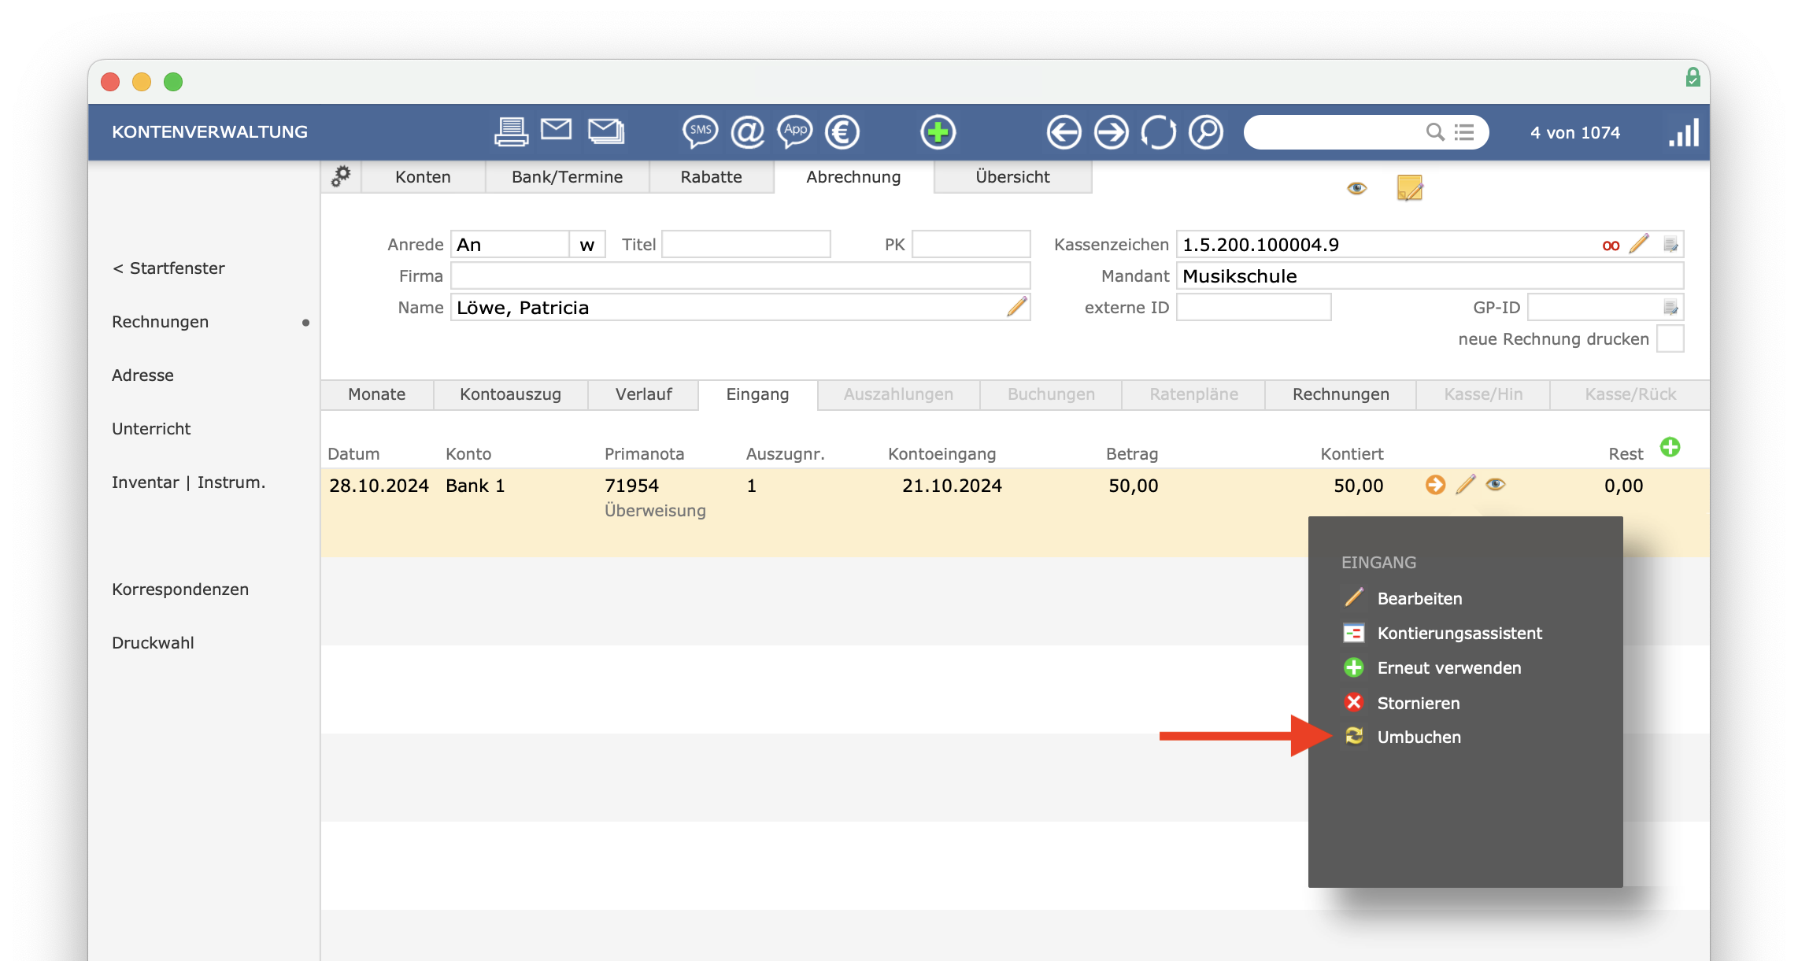The height and width of the screenshot is (961, 1798).
Task: Click the Mandant field showing Musikschule
Action: (1430, 275)
